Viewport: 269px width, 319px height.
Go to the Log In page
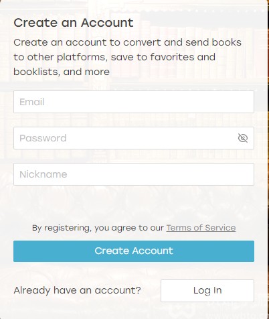(207, 291)
